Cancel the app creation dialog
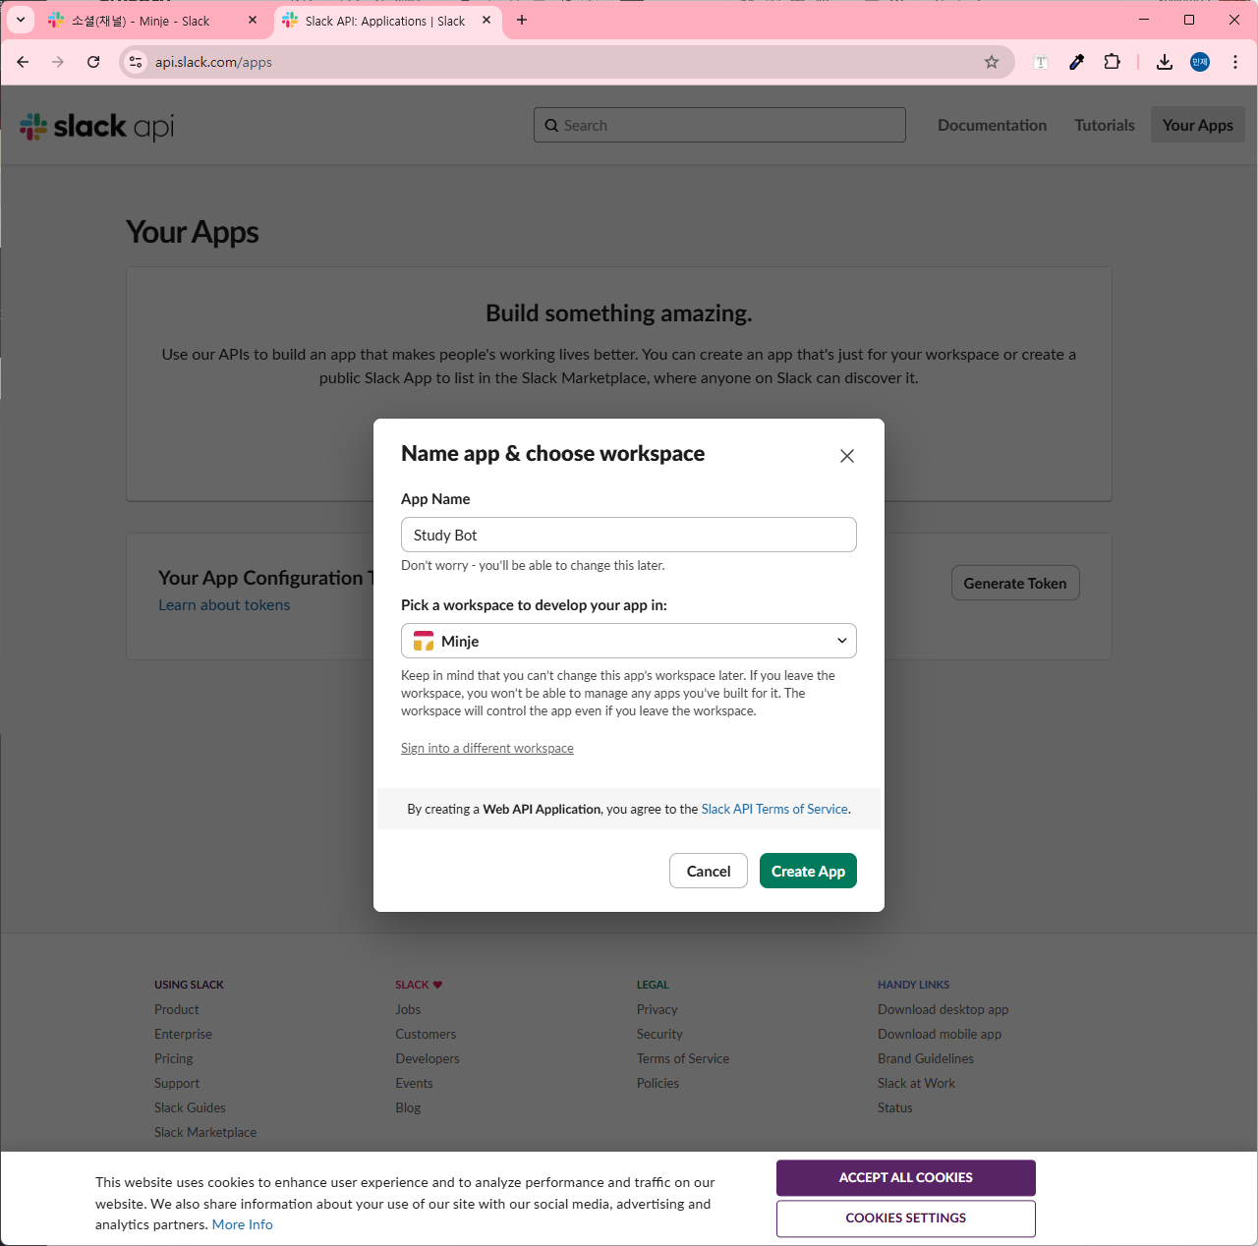Image resolution: width=1258 pixels, height=1246 pixels. tap(709, 871)
